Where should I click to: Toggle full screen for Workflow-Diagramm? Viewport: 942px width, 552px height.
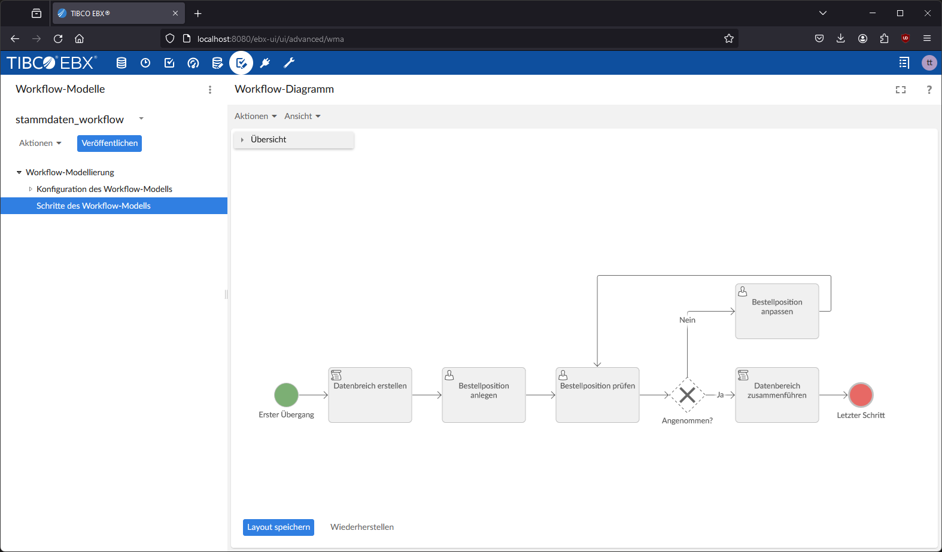click(900, 90)
